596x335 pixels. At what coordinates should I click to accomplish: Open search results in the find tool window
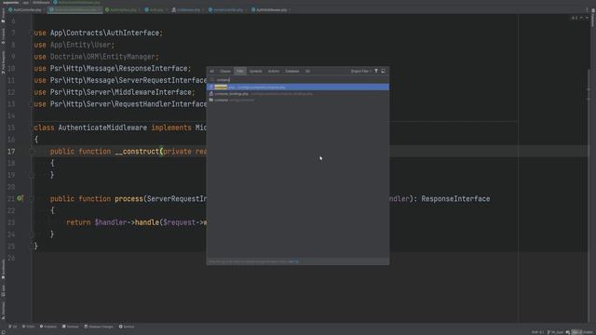(383, 71)
